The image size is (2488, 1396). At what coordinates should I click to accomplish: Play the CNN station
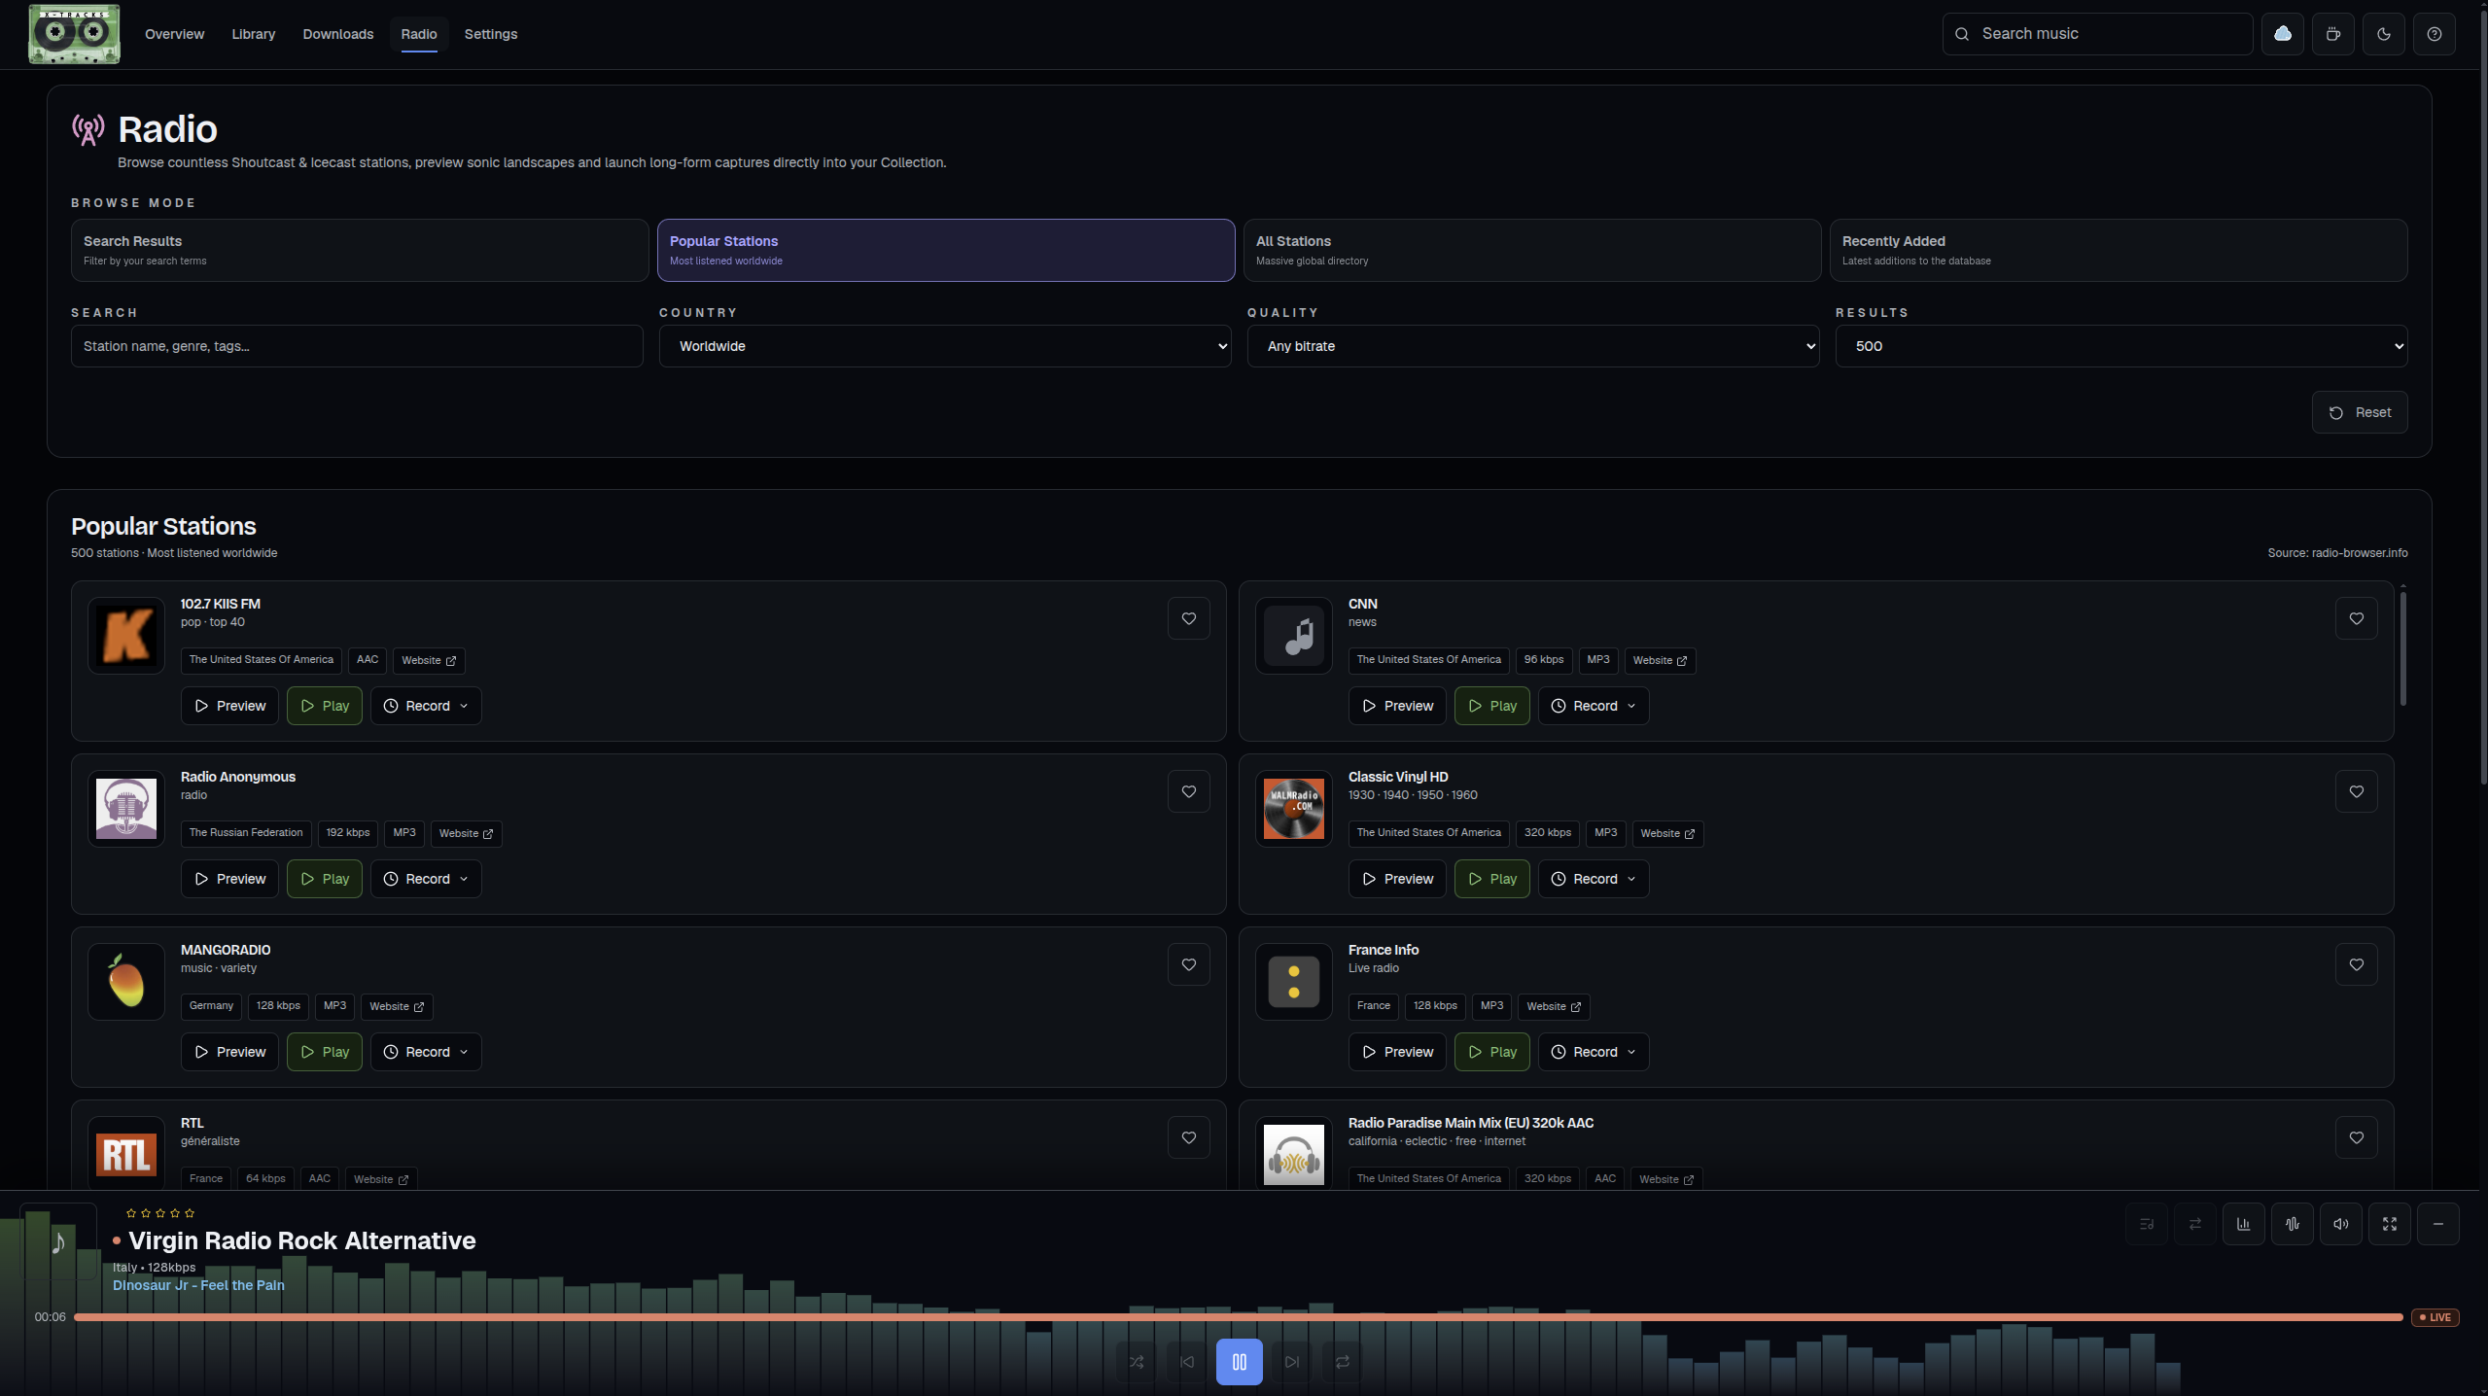click(x=1492, y=706)
